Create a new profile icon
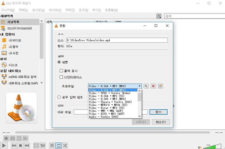The height and width of the screenshot is (149, 225). tap(160, 86)
